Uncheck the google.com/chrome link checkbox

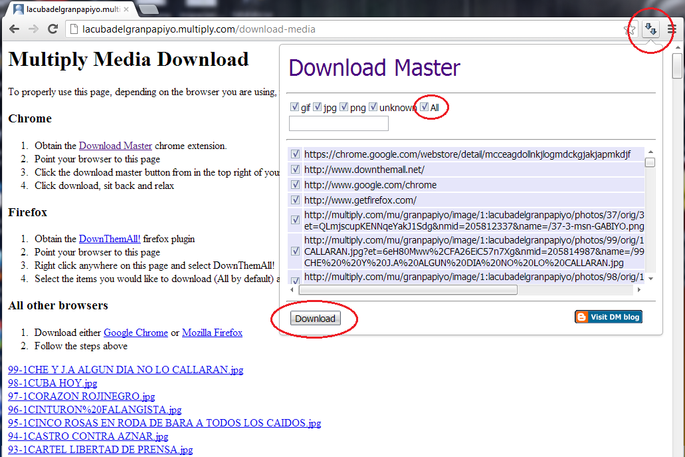click(295, 184)
